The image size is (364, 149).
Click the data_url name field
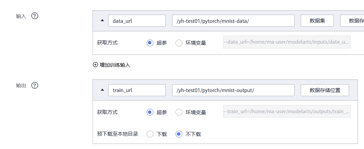coord(137,21)
